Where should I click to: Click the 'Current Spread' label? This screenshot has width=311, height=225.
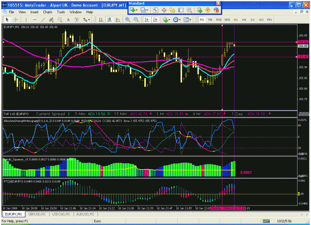(x=50, y=114)
